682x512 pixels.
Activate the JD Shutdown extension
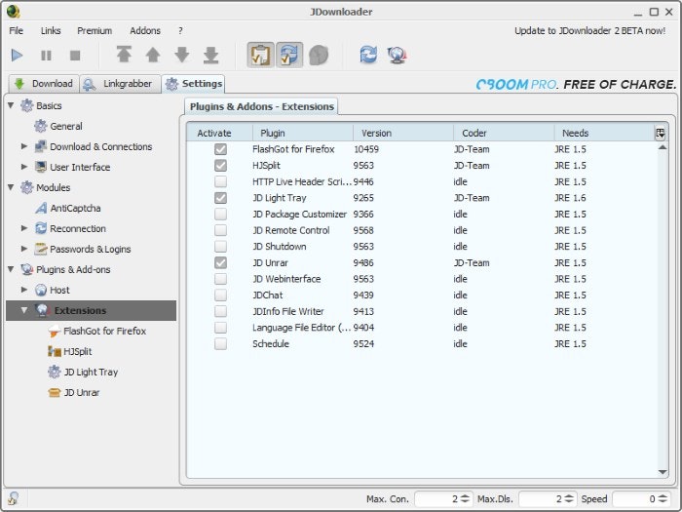pyautogui.click(x=220, y=247)
